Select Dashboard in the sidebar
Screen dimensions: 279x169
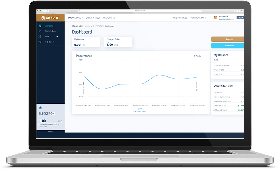pos(49,26)
